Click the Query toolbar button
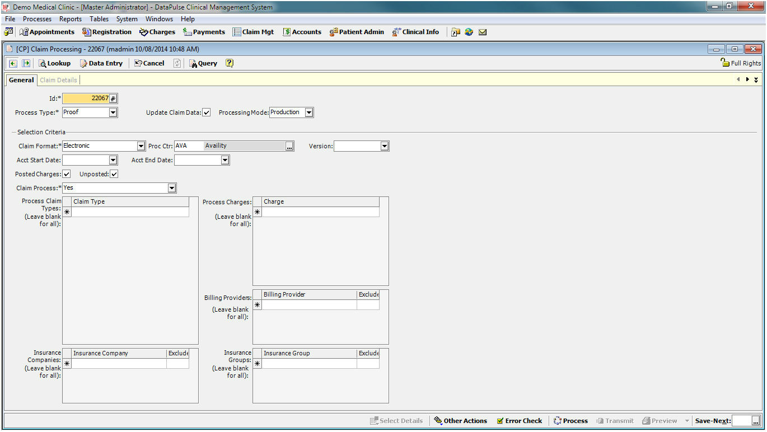The width and height of the screenshot is (767, 432). coord(203,63)
